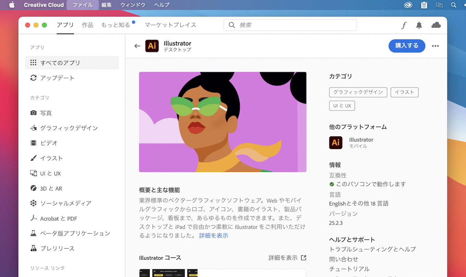Select the すべてのアプリ grid icon
The width and height of the screenshot is (466, 277).
pos(33,63)
